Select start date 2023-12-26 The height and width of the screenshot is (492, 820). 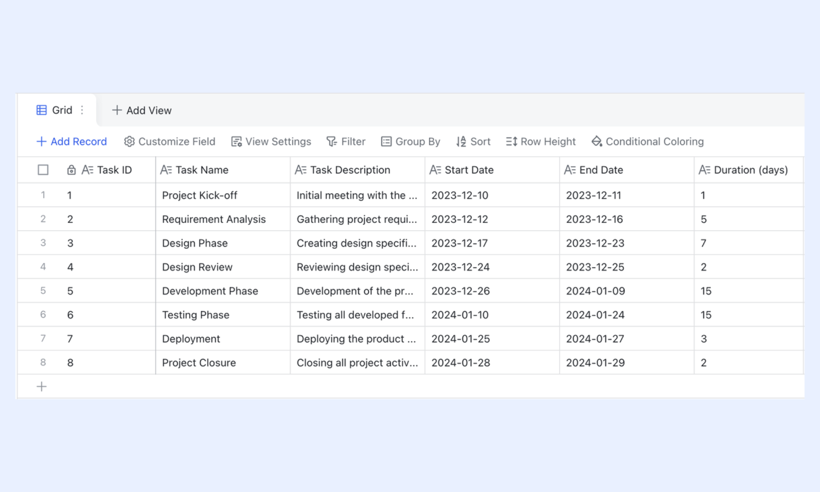coord(492,291)
